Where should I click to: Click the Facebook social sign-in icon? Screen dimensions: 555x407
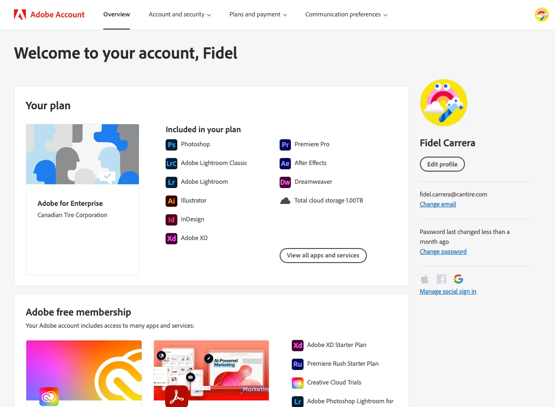click(441, 279)
